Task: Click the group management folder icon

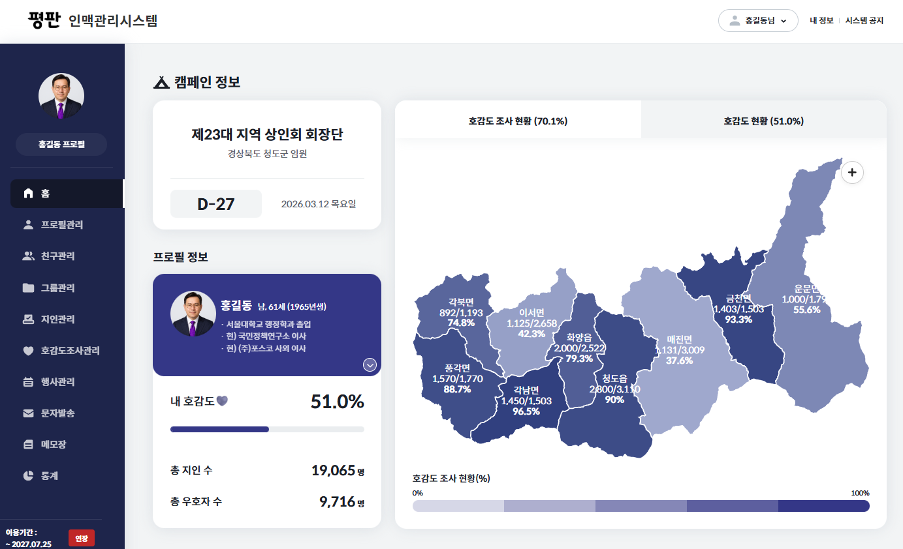Action: pos(28,288)
